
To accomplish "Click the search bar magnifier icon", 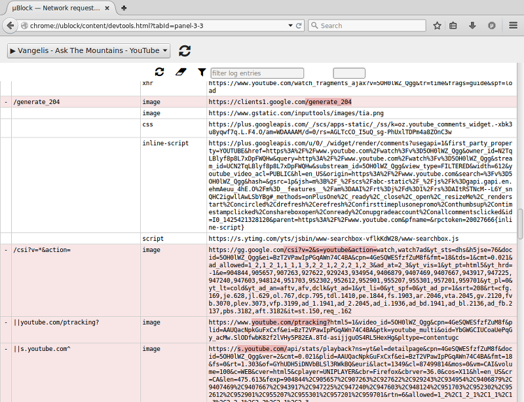I will [x=314, y=26].
